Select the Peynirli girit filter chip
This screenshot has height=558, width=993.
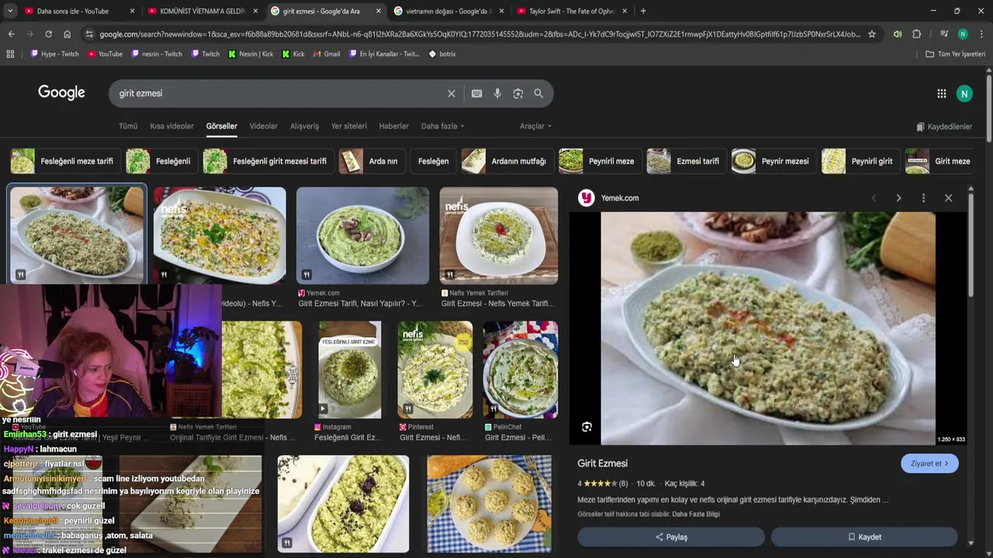(x=860, y=161)
